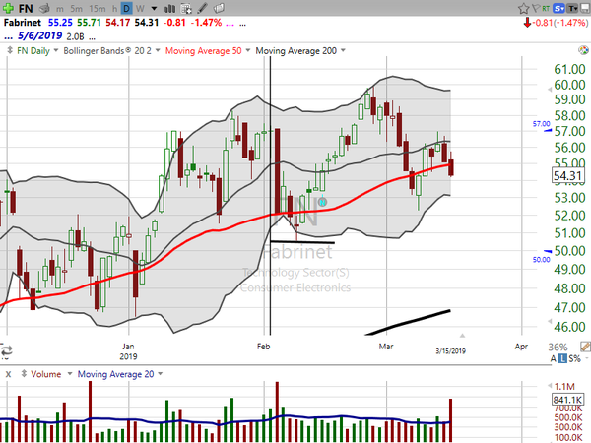Click the 2.0B value in the header

[75, 37]
